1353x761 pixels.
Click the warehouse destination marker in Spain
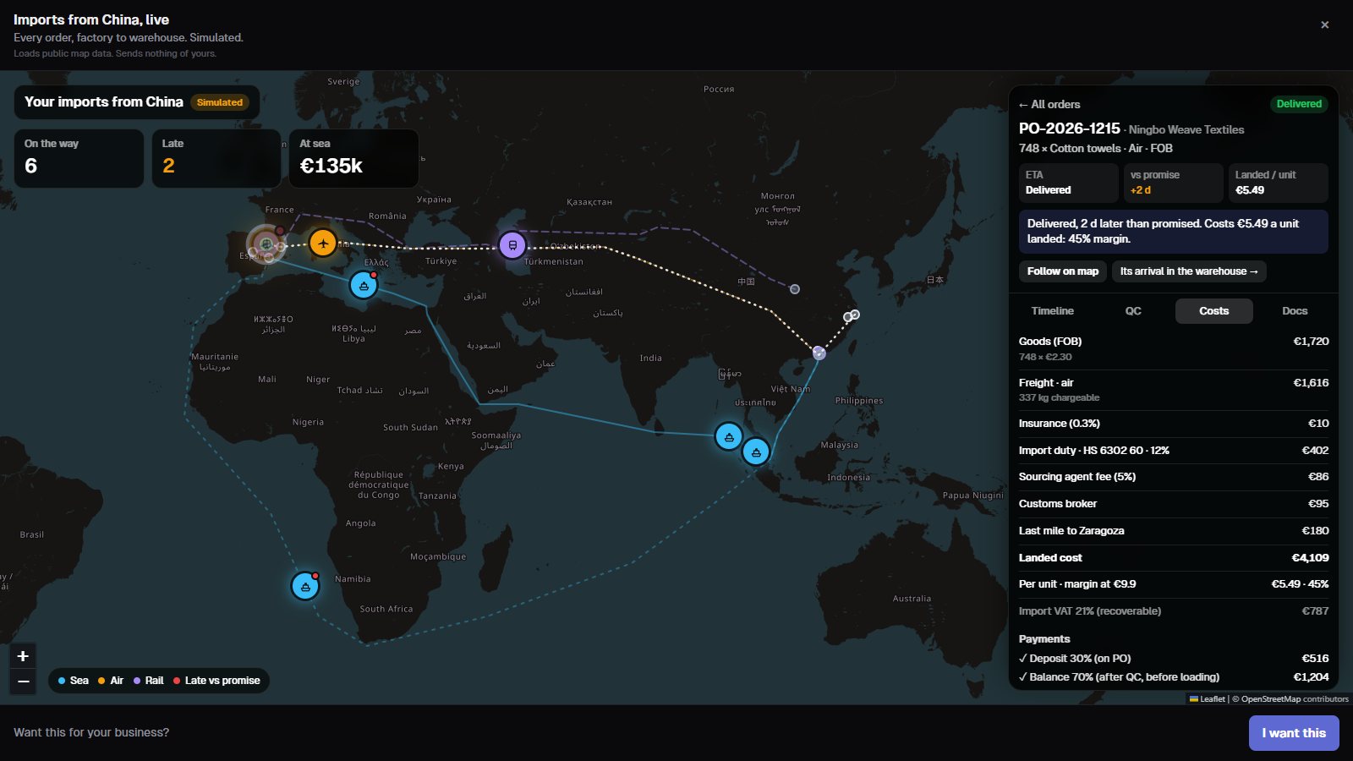tap(266, 244)
